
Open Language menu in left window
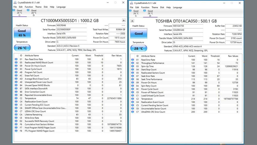61,7
